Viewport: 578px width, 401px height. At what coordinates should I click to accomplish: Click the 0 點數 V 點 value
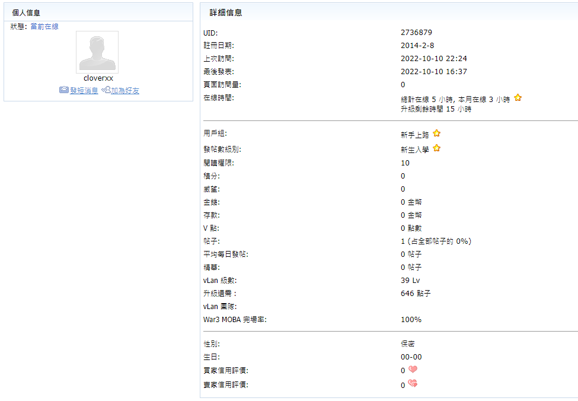(x=411, y=228)
